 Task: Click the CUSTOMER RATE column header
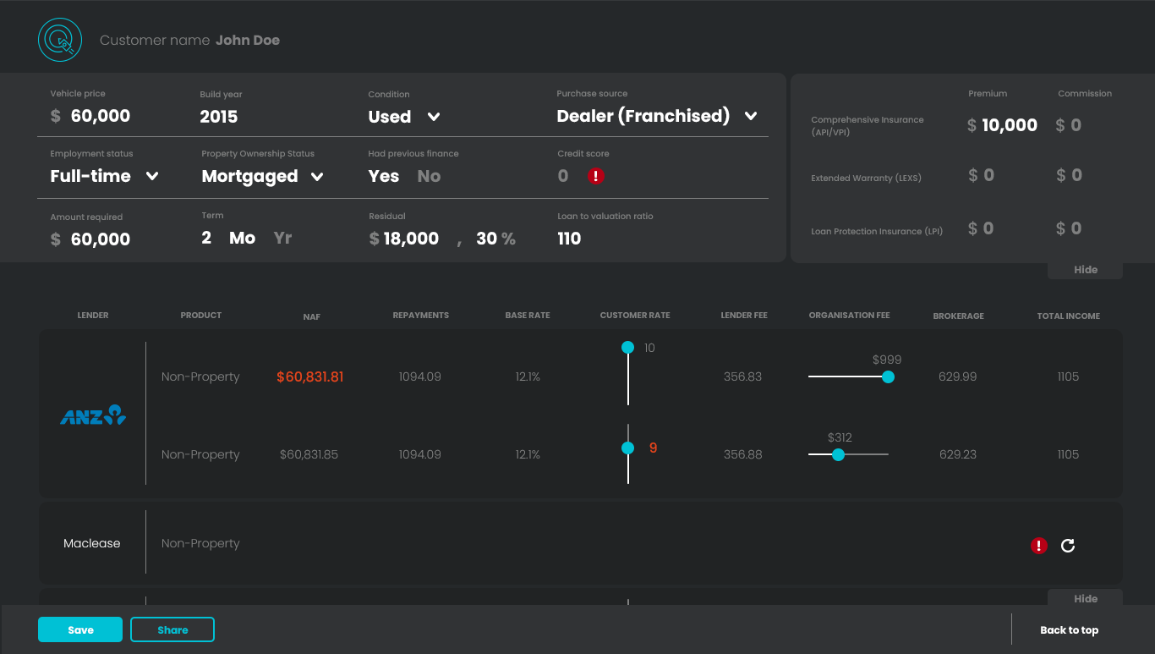(x=635, y=315)
